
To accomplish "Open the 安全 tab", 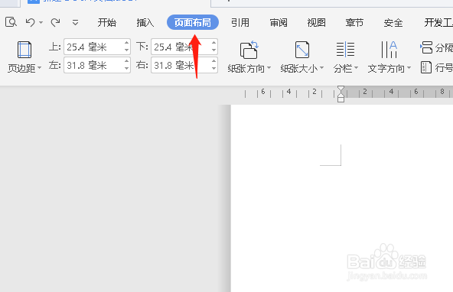I will pyautogui.click(x=393, y=22).
